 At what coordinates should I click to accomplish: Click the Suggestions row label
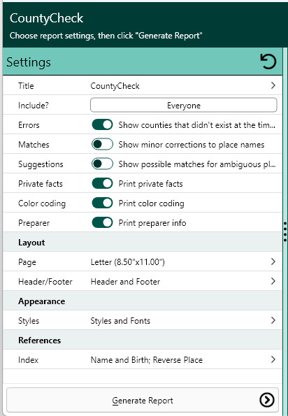(41, 164)
